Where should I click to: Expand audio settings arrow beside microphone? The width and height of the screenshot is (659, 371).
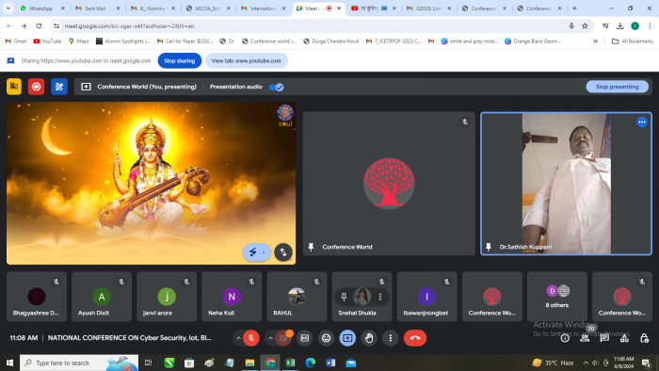pos(238,338)
